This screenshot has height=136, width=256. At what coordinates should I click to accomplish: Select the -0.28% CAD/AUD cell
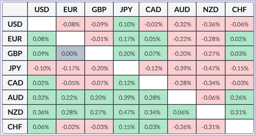click(x=182, y=83)
